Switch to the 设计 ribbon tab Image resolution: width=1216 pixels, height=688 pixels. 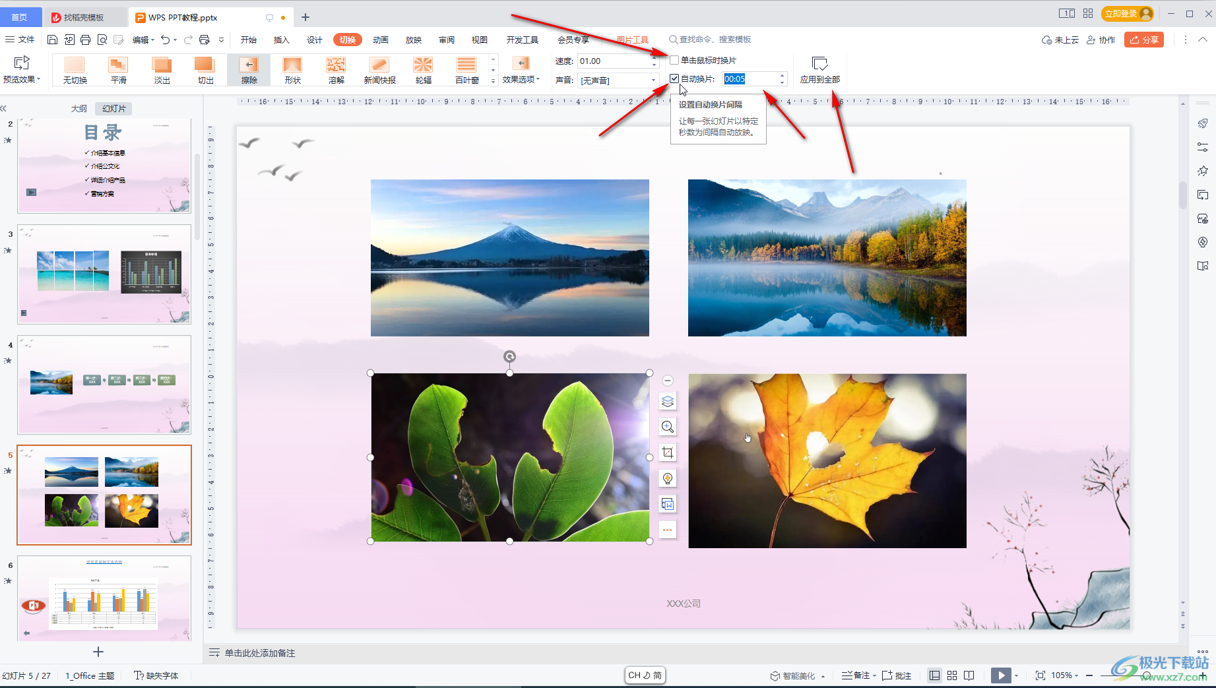[315, 40]
